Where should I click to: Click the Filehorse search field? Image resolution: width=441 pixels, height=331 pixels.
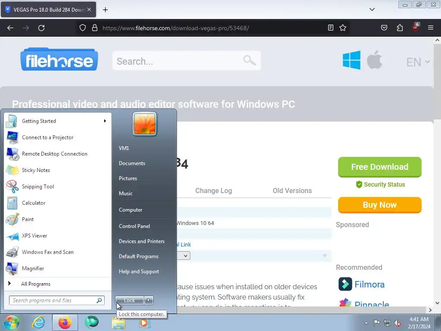coord(186,60)
